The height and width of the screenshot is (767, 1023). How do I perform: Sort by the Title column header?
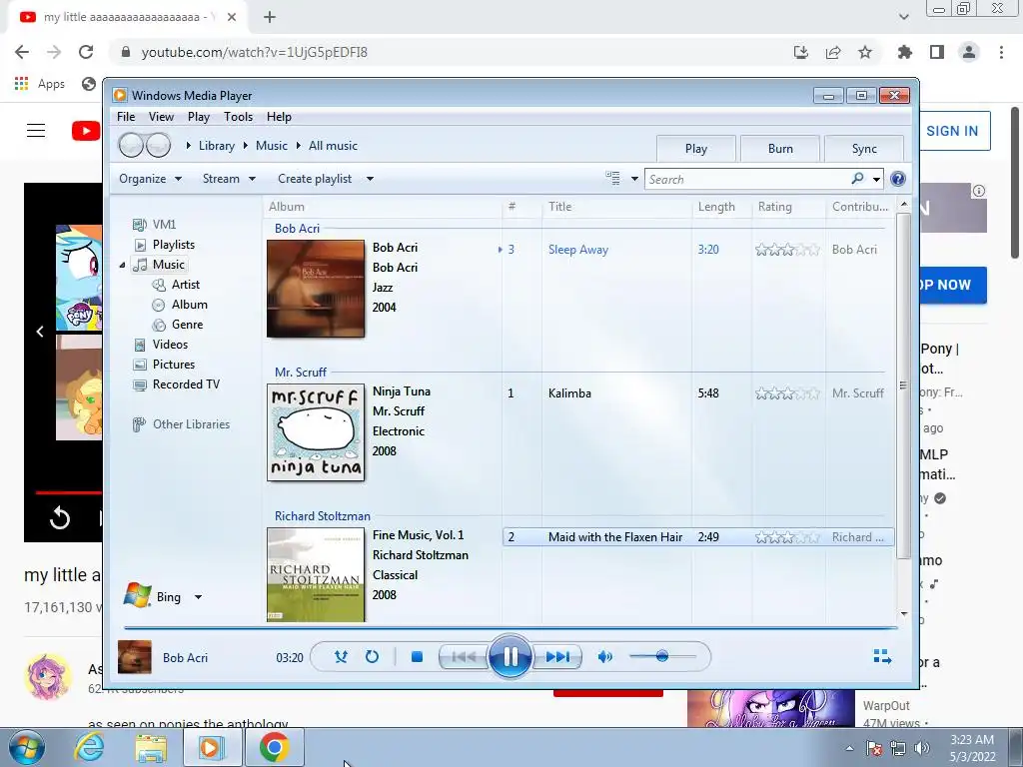click(616, 207)
